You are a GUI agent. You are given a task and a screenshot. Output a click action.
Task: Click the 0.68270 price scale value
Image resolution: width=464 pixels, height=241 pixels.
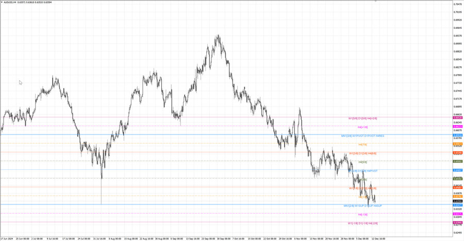point(457,67)
